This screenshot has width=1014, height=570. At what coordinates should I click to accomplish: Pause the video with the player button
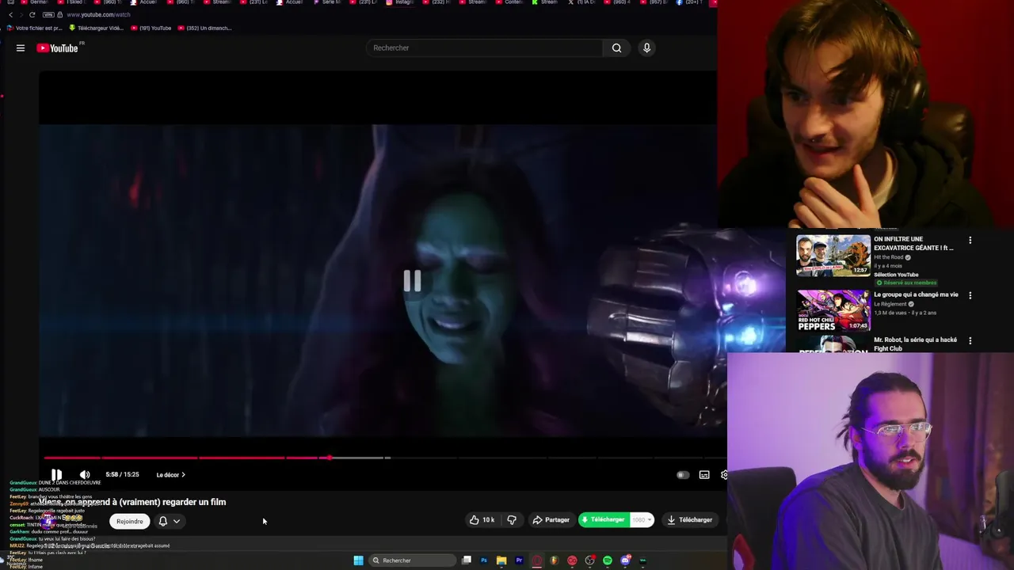(x=56, y=475)
